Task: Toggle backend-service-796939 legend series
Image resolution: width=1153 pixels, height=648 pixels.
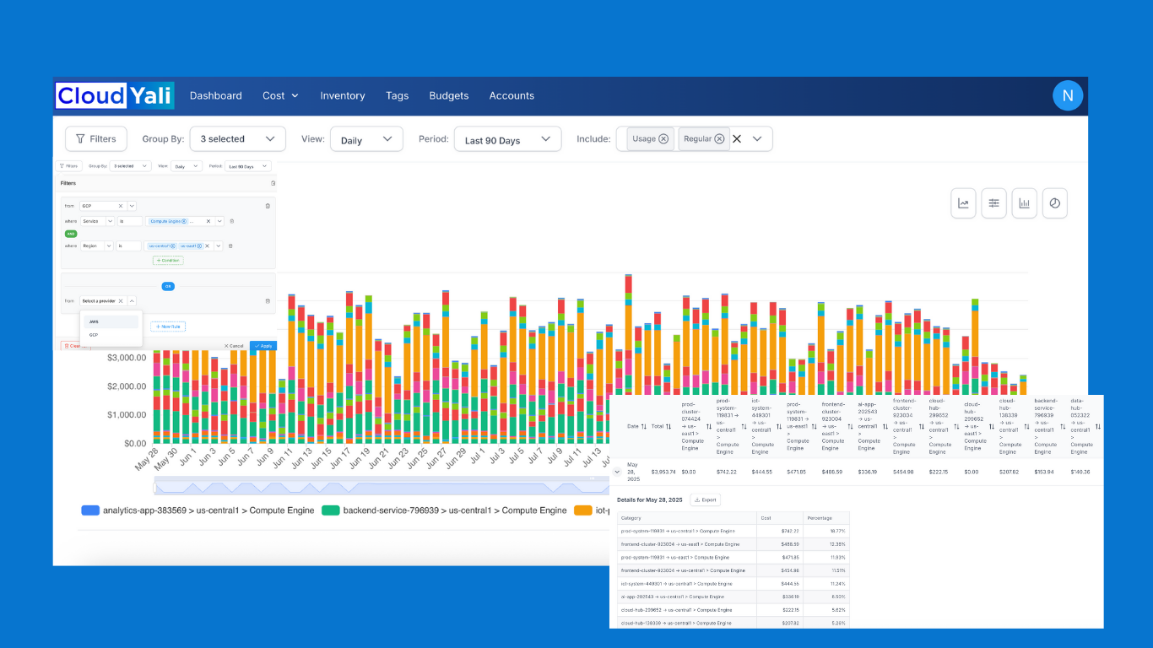Action: pos(444,510)
